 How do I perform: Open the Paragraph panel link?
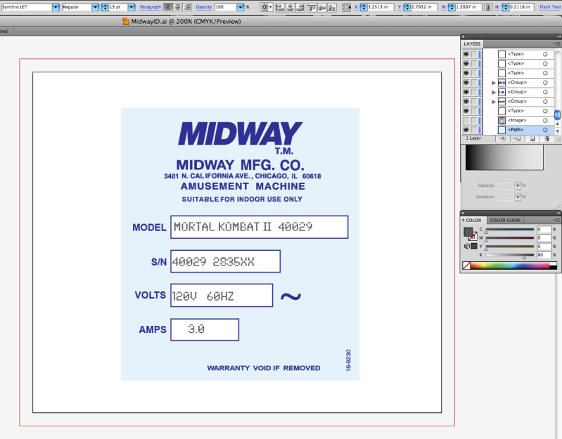coord(151,7)
